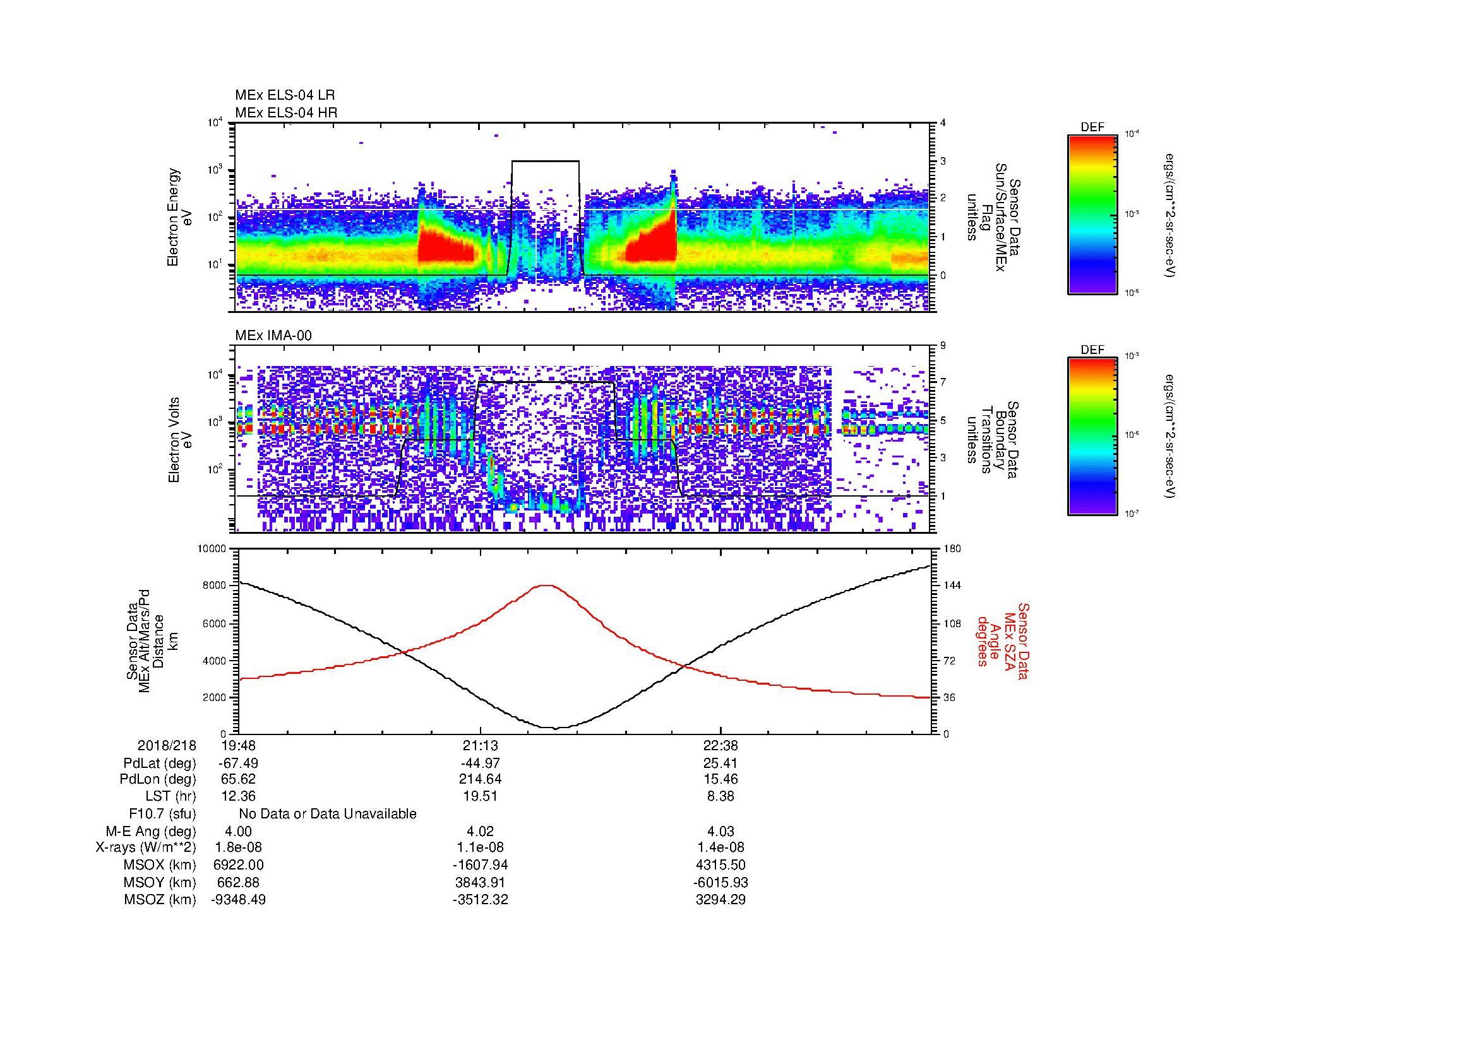This screenshot has height=1043, width=1477.
Task: Click the 'Electron Volts eV' axis label
Action: click(x=180, y=440)
